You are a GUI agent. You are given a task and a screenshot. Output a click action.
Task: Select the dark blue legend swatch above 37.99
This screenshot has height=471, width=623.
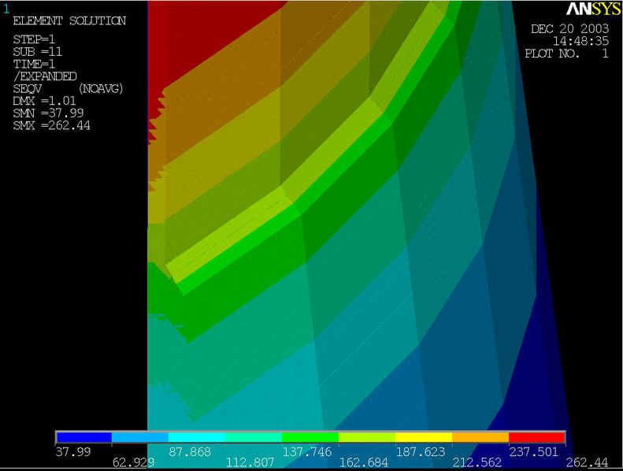coord(83,438)
